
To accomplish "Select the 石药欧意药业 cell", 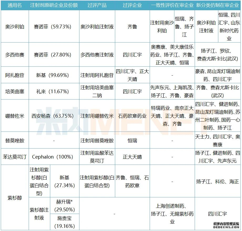I will pos(132,116).
